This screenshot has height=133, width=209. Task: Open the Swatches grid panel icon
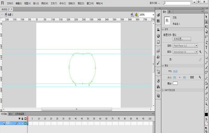point(158,21)
